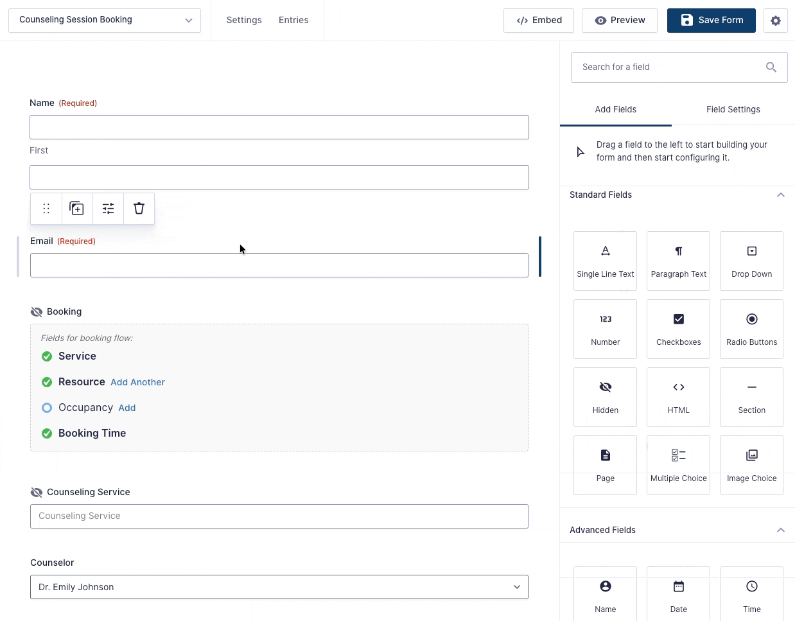The image size is (795, 621).
Task: Open the Counselor dropdown showing Dr. Emily Johnson
Action: point(279,587)
